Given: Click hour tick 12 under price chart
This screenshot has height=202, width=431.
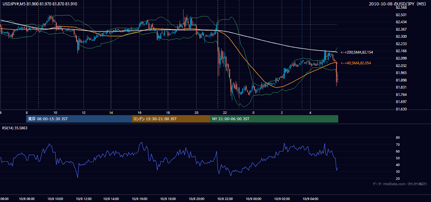Looking at the screenshot, I should pos(83,113).
